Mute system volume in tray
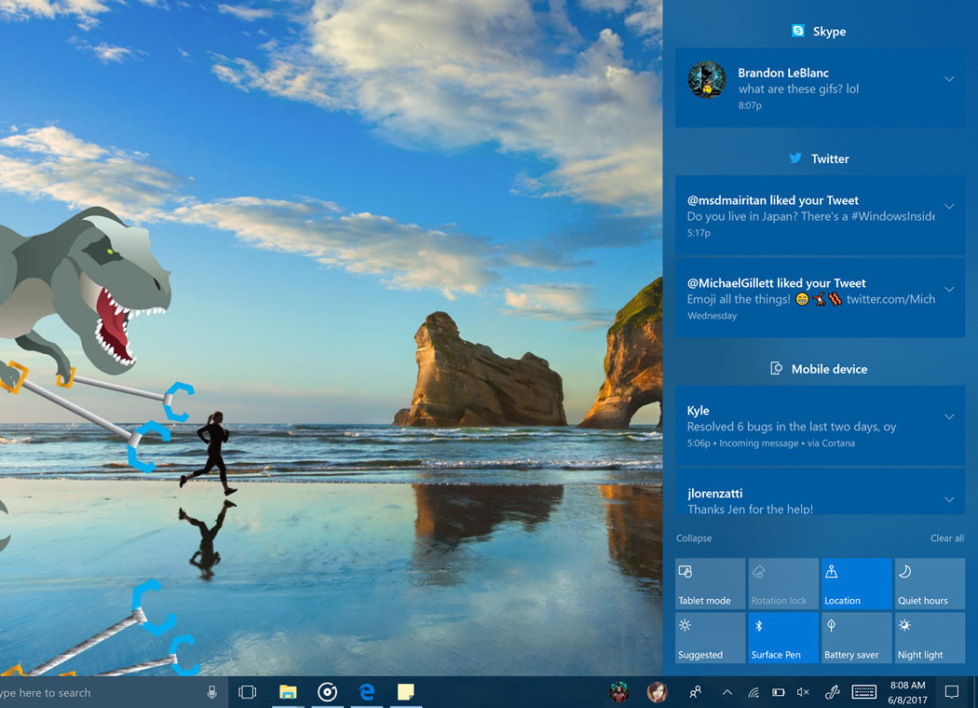 pos(803,692)
